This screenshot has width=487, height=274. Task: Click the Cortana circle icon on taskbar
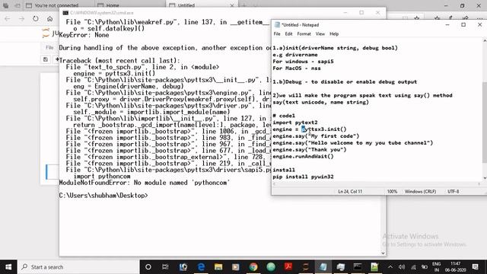point(148,267)
